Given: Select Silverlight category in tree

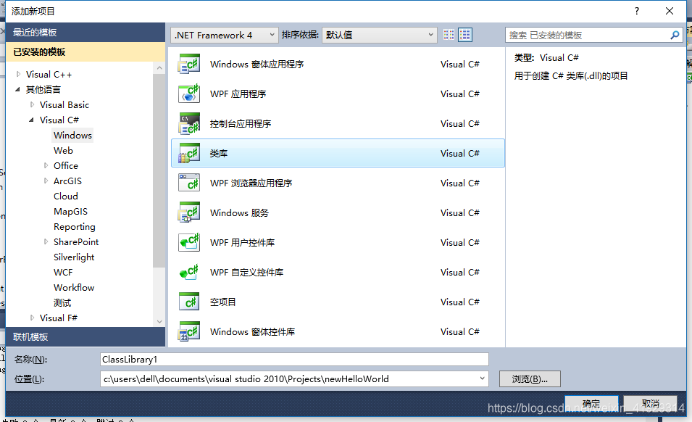Looking at the screenshot, I should pyautogui.click(x=74, y=257).
